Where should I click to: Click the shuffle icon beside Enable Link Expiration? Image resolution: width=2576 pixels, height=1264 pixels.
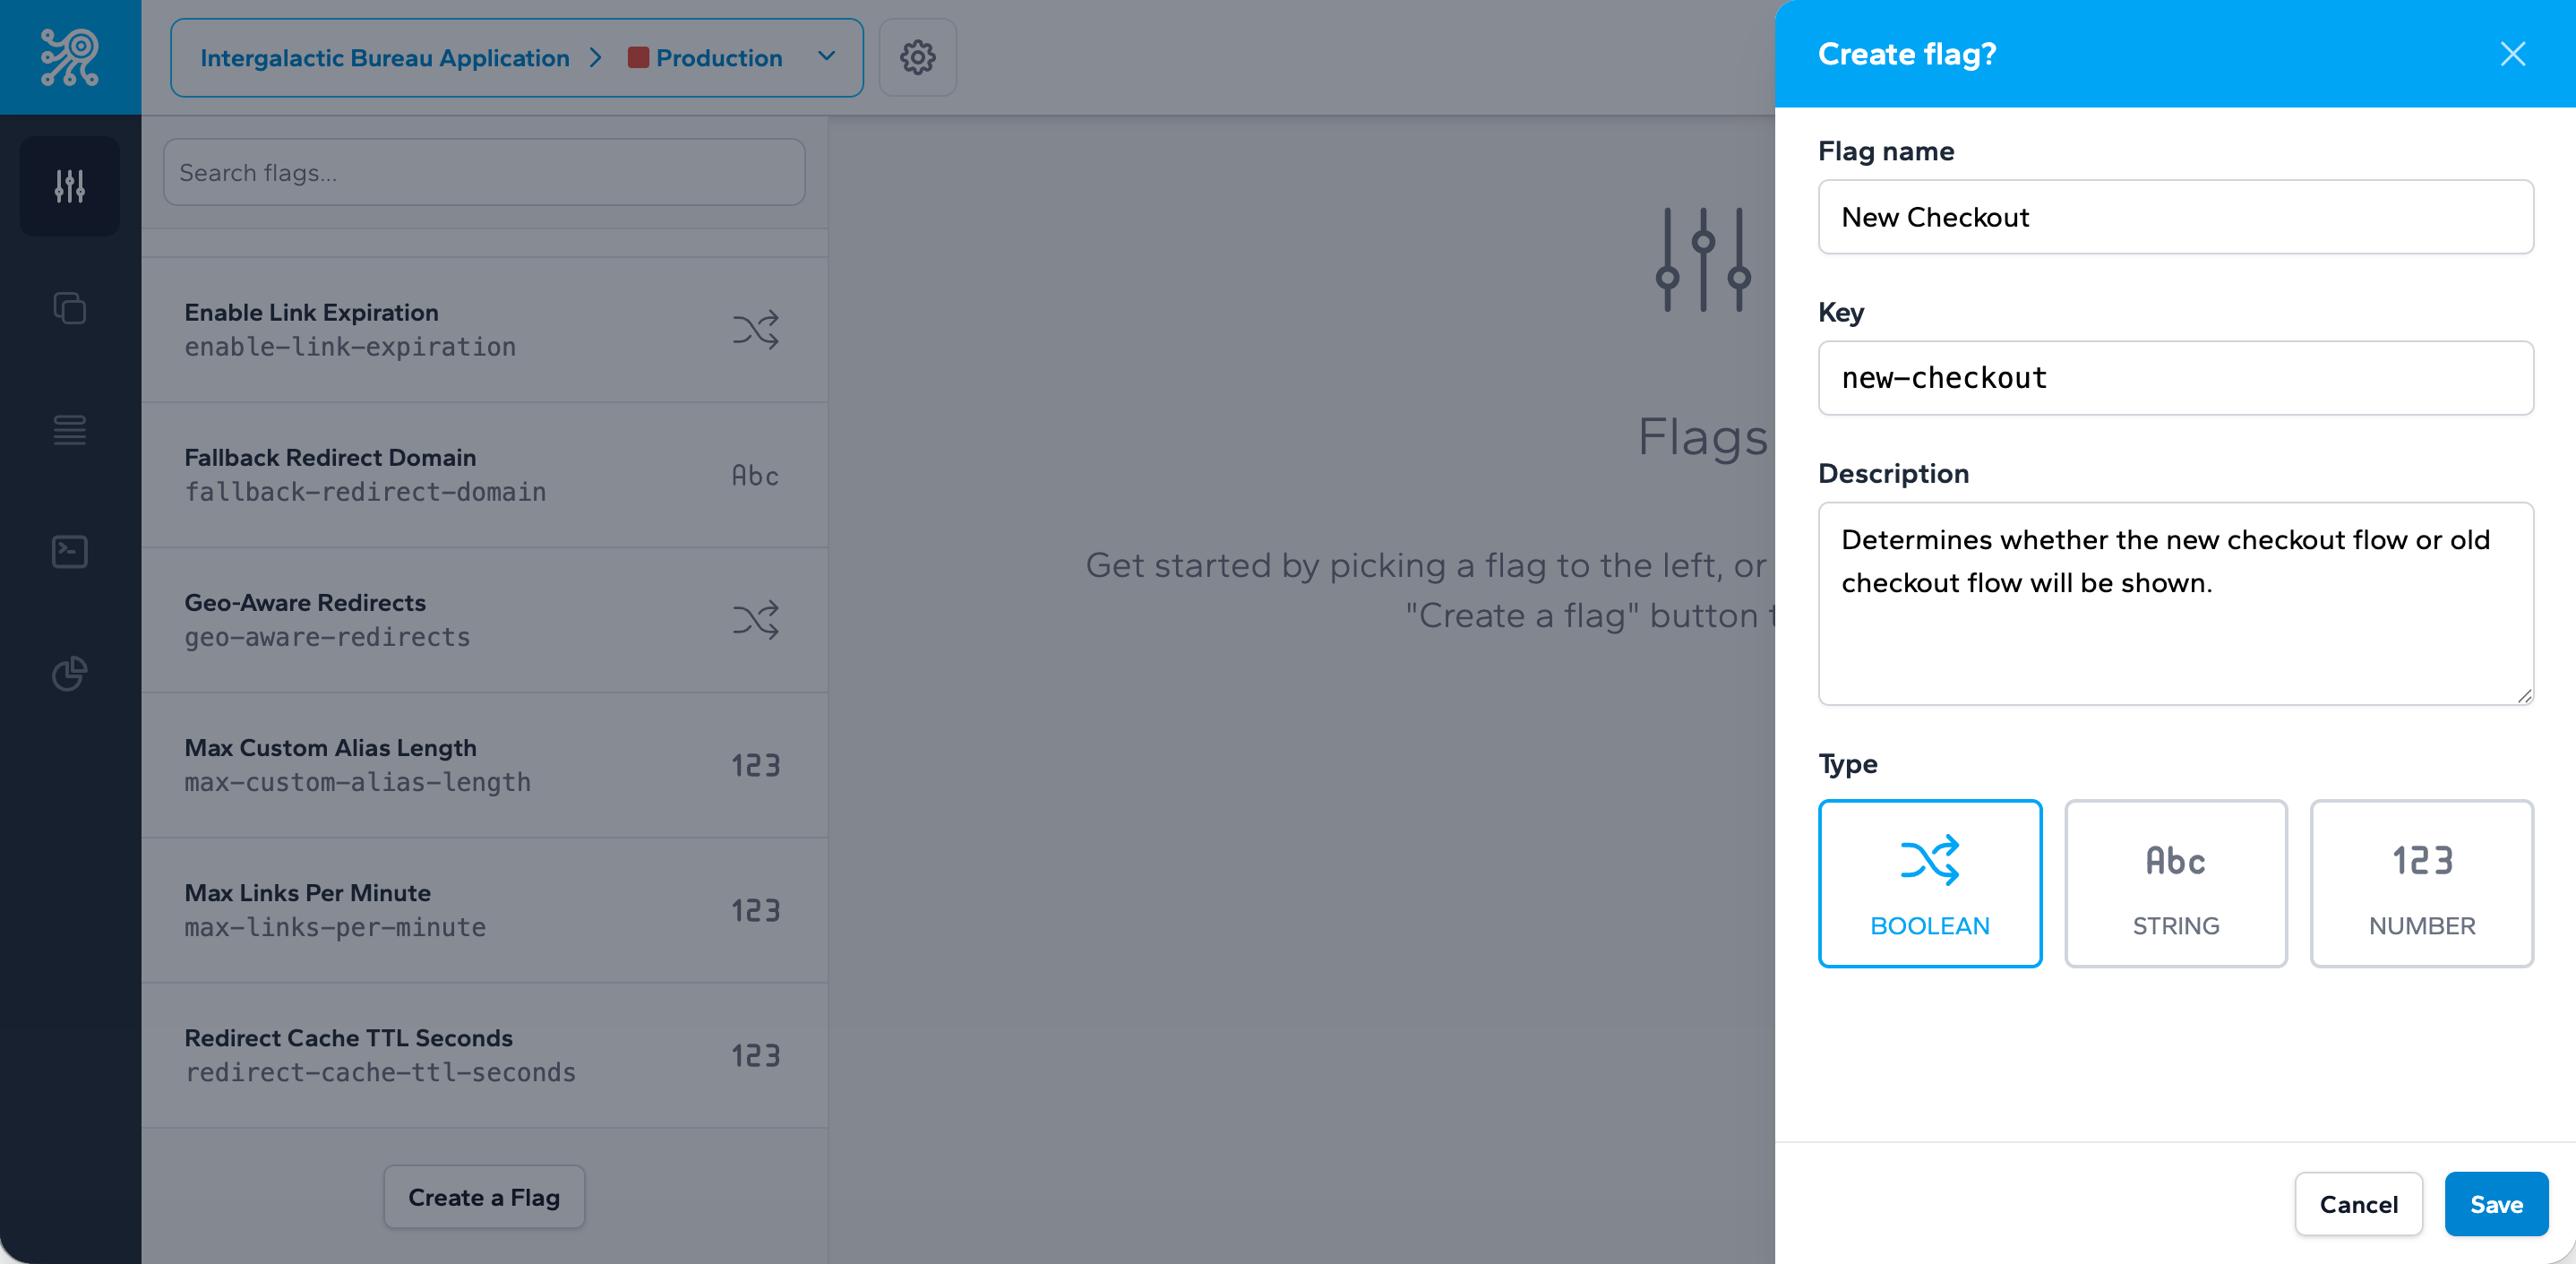757,330
